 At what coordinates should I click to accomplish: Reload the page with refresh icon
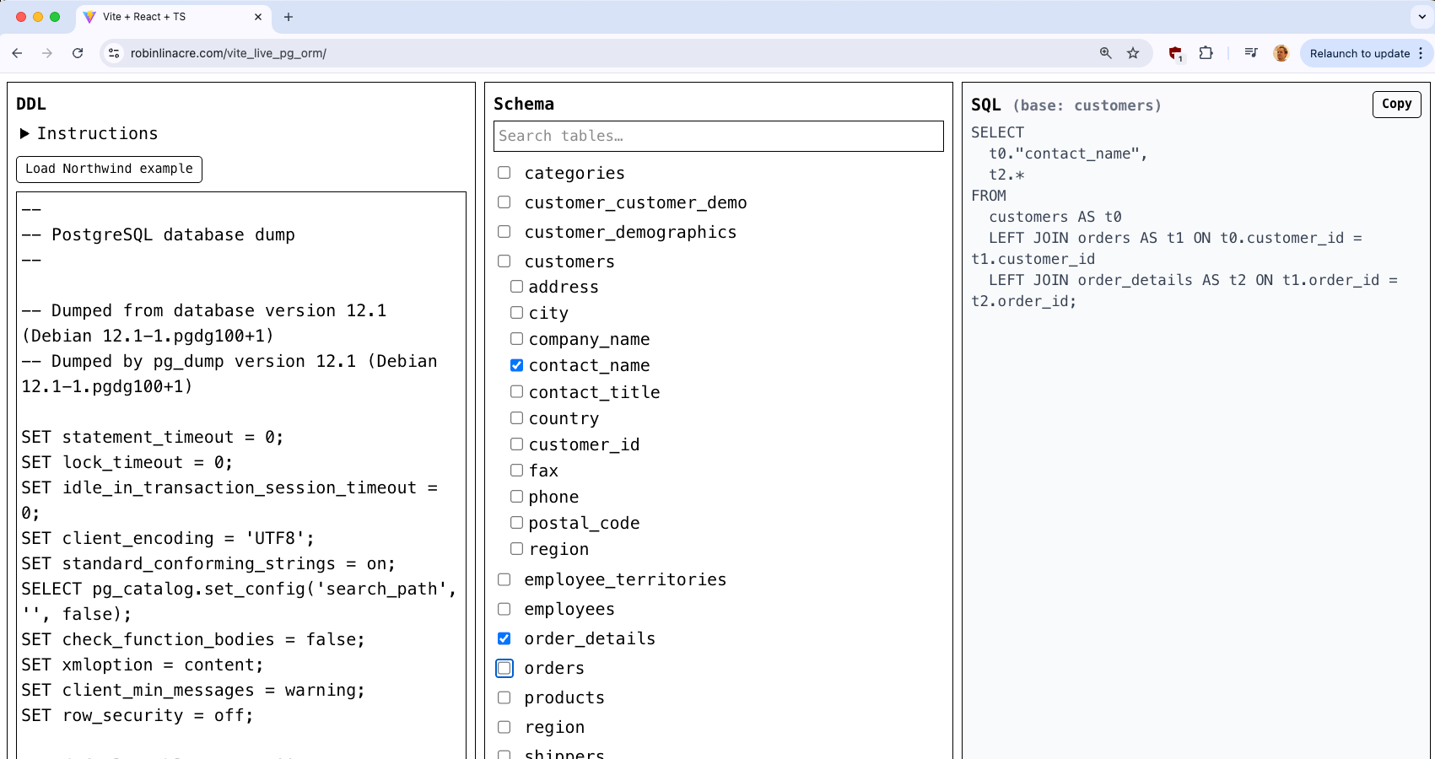[x=78, y=53]
